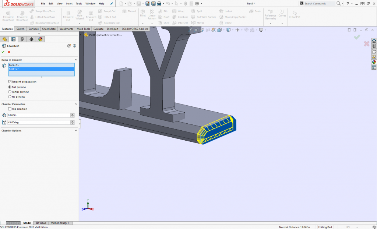Click the Search Commands box

pos(320,4)
